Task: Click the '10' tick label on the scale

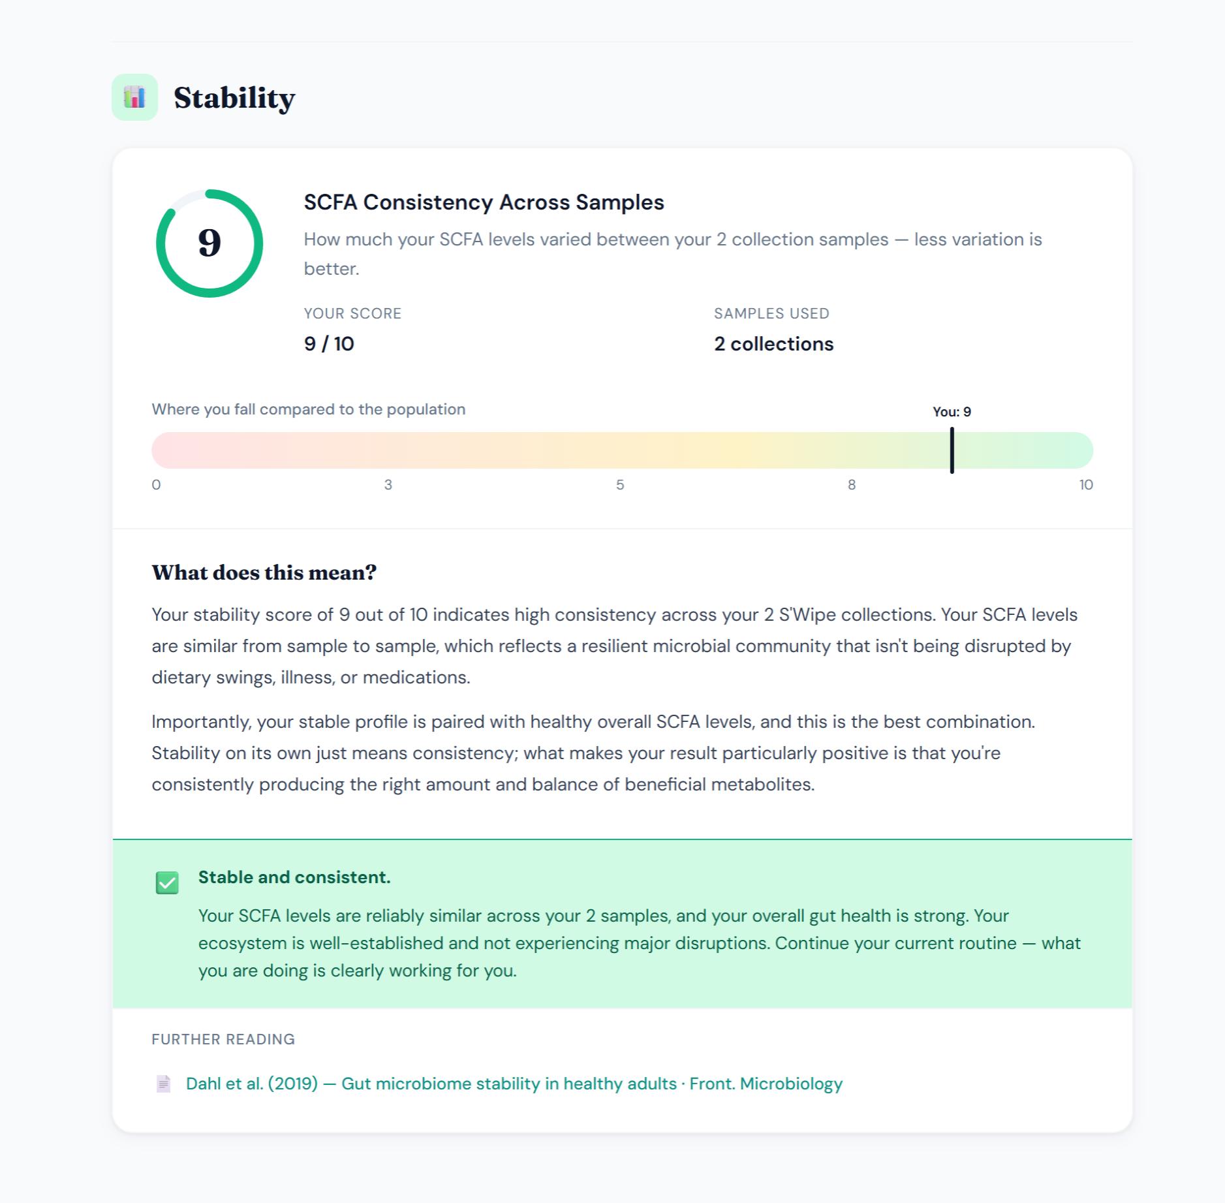Action: pyautogui.click(x=1085, y=484)
